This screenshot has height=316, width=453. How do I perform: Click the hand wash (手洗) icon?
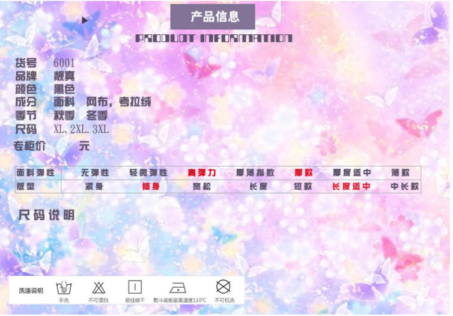(x=64, y=288)
